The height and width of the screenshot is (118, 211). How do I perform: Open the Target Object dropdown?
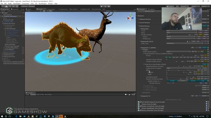[179, 52]
